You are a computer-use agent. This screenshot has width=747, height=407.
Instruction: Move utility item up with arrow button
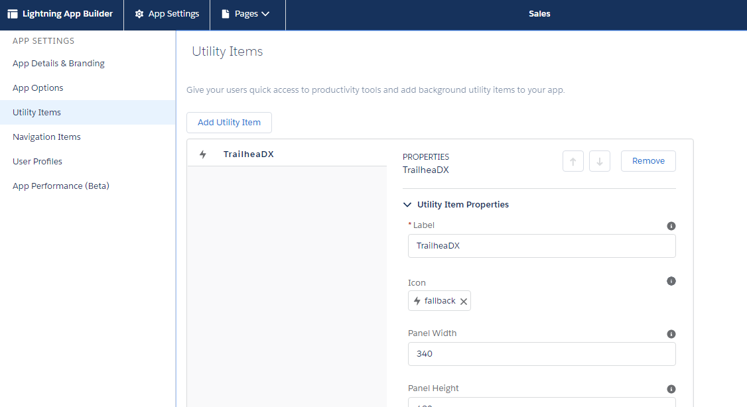(573, 161)
